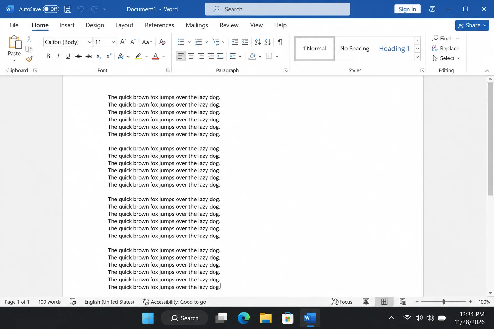Expand the Styles gallery More arrow

(x=418, y=57)
